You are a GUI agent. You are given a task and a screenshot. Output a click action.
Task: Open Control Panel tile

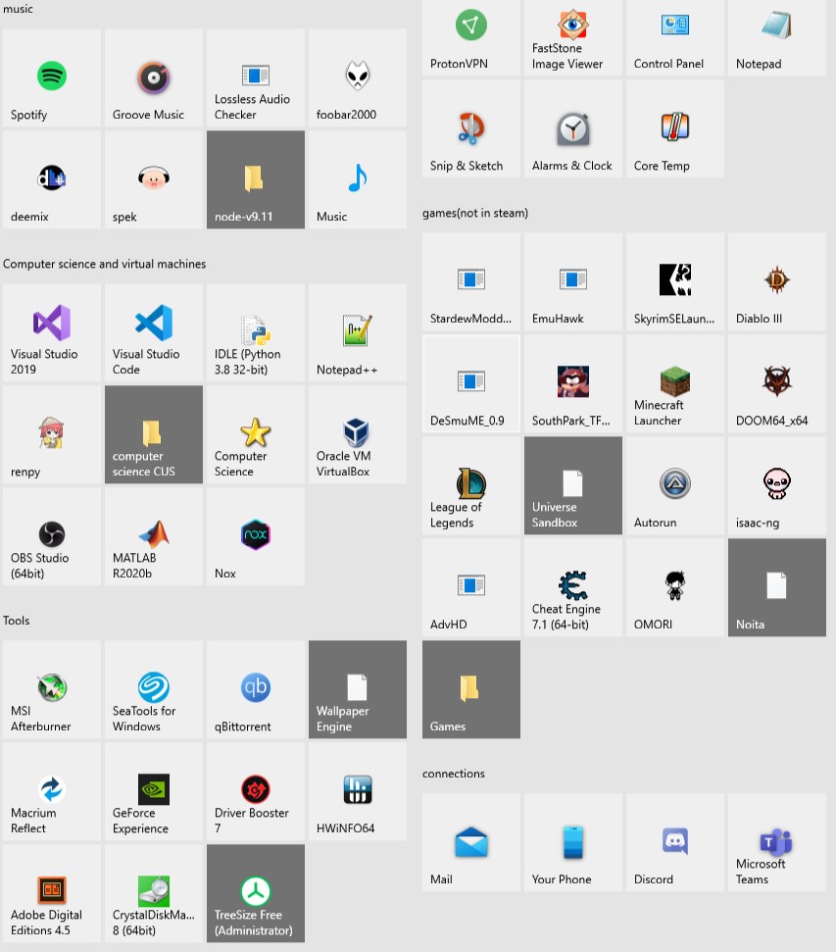pos(675,37)
